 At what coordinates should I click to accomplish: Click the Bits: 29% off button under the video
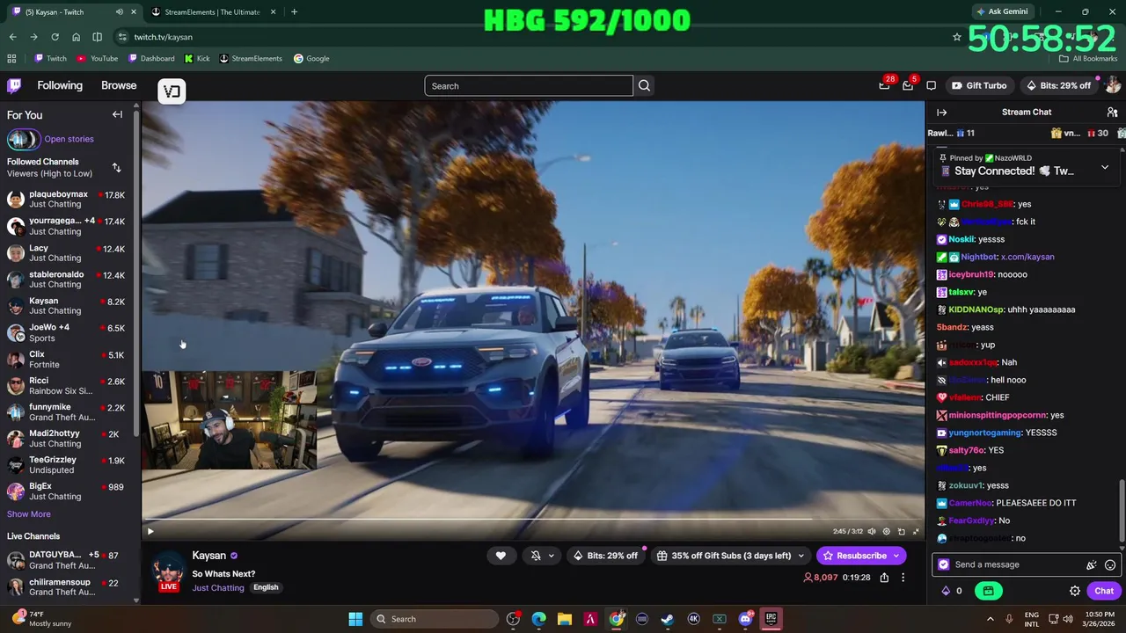click(604, 556)
